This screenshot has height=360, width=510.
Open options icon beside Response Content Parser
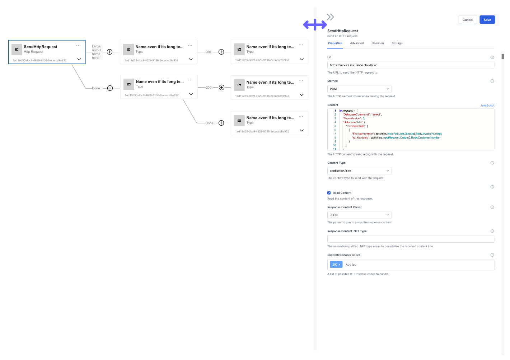pos(492,207)
